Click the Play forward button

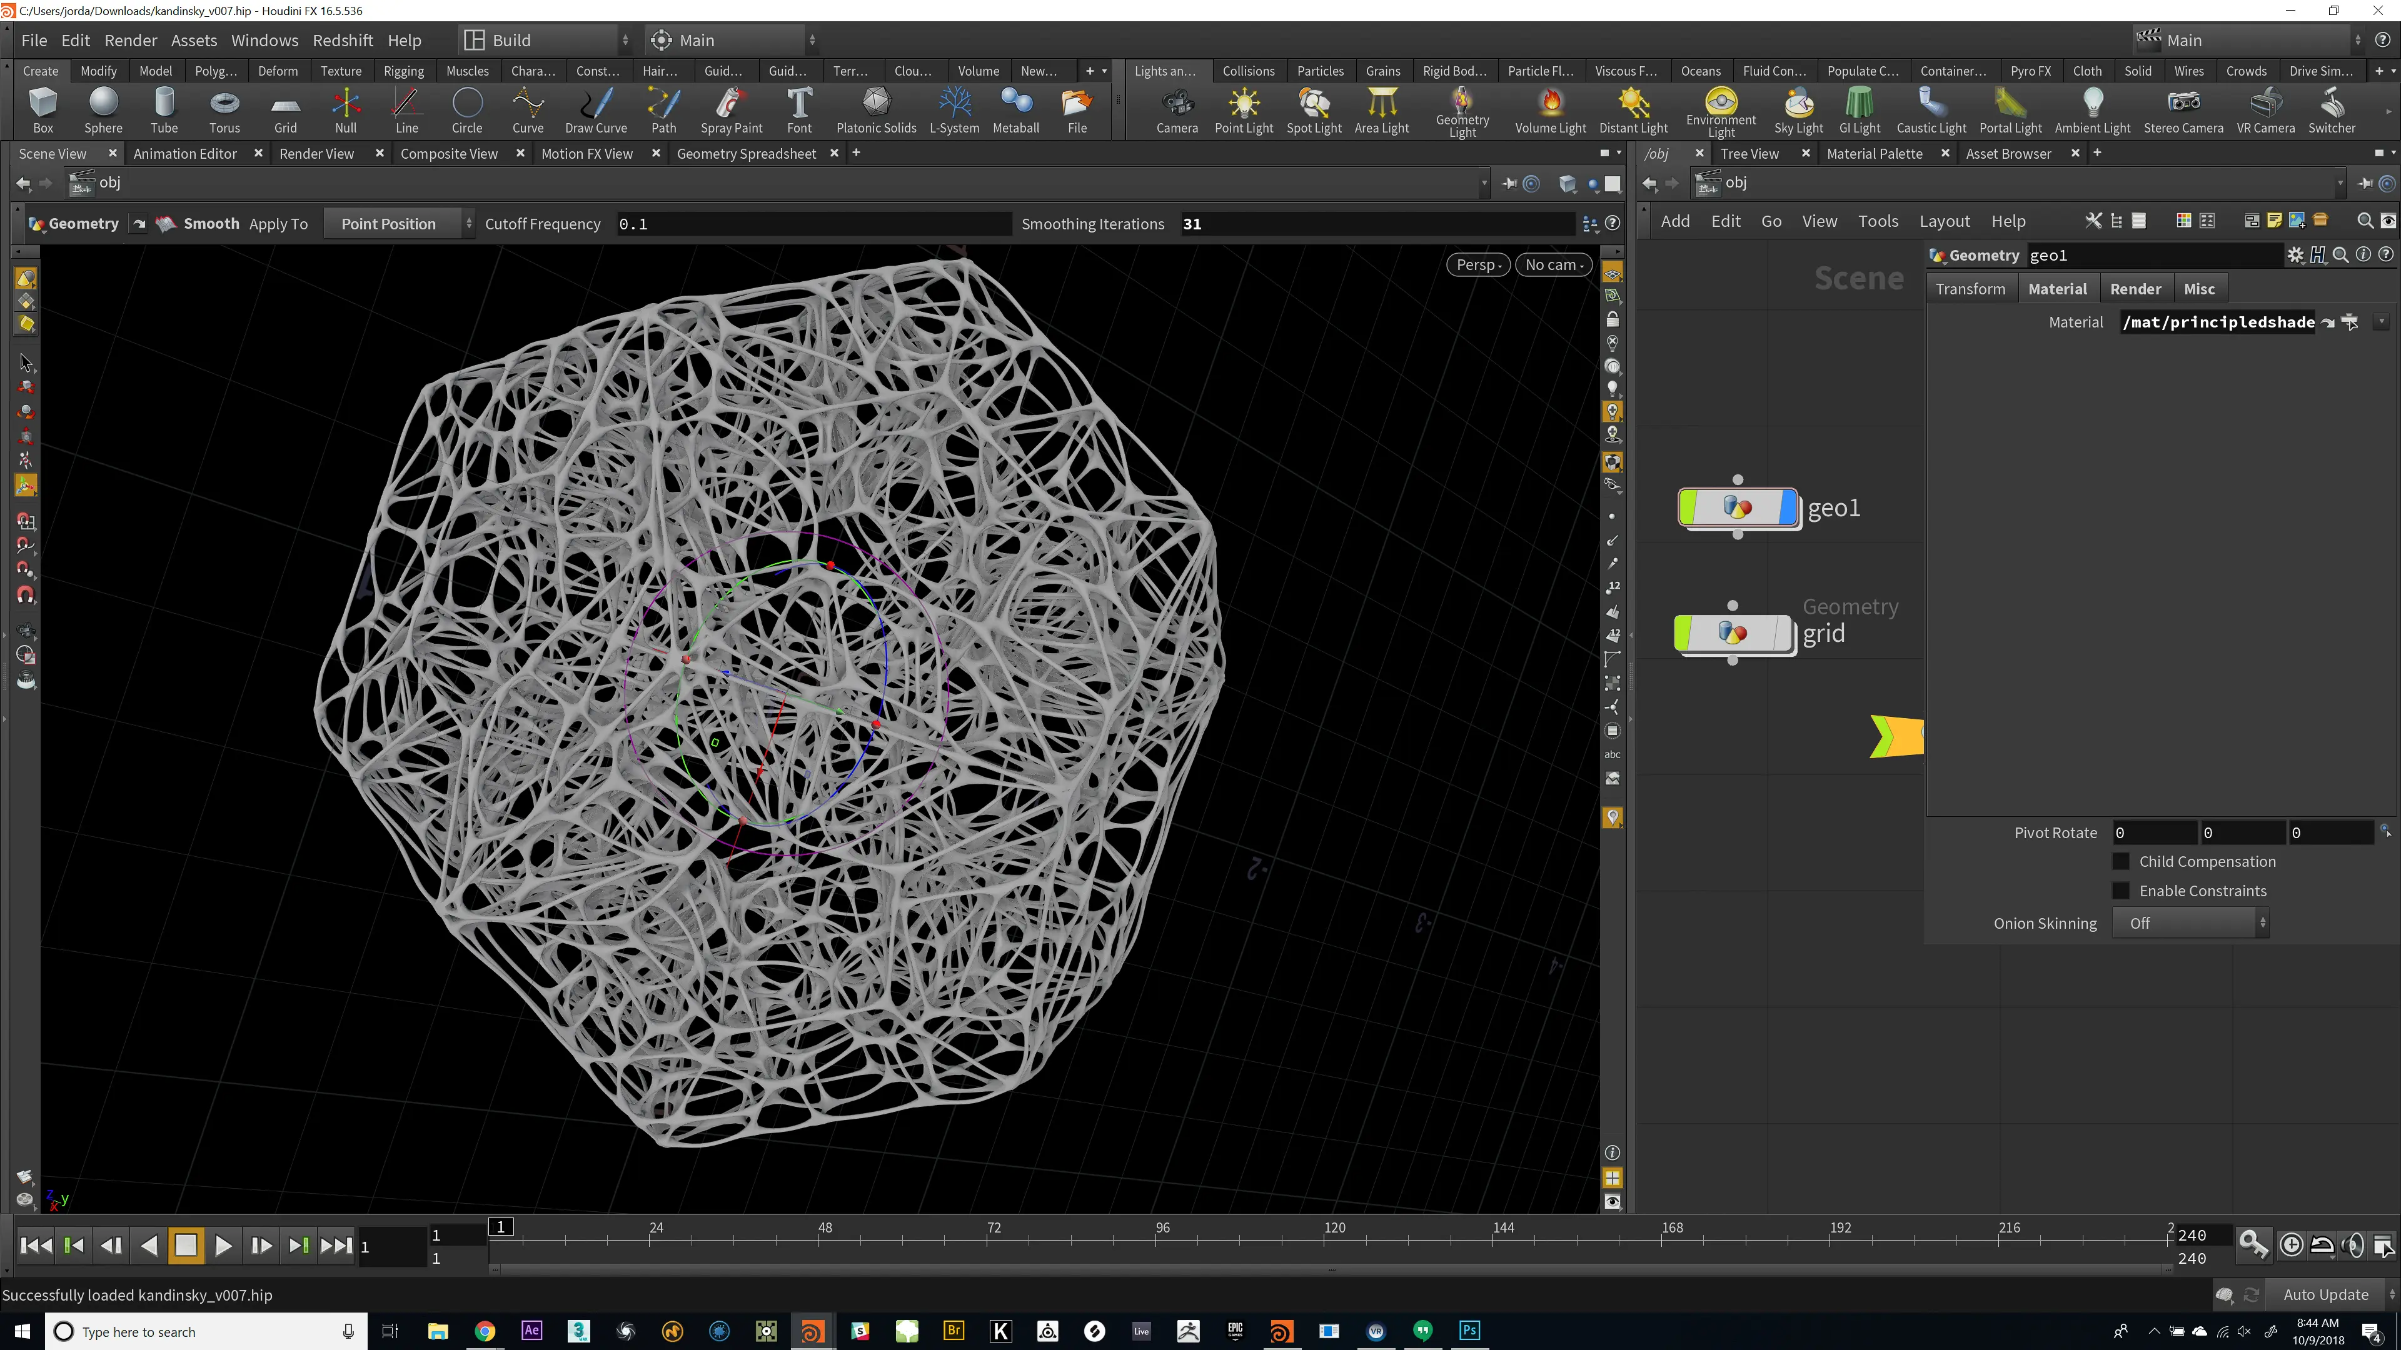223,1246
